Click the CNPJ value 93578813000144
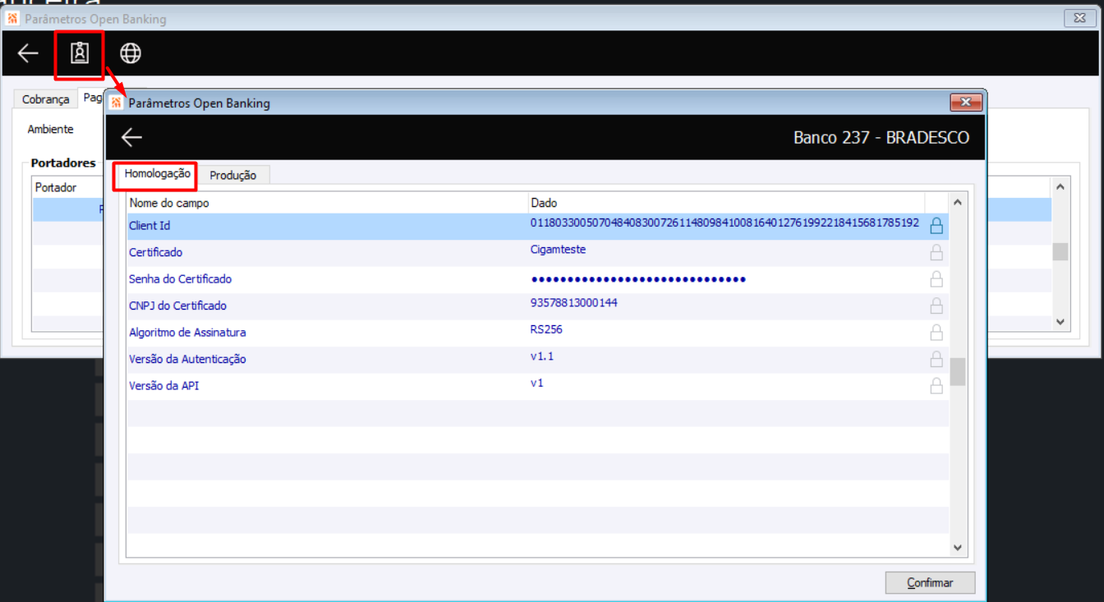The width and height of the screenshot is (1104, 602). [574, 303]
